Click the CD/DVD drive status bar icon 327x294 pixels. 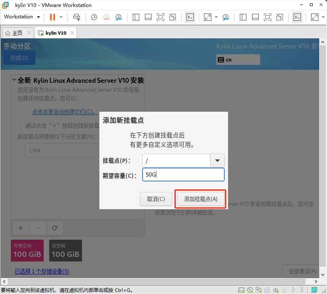(x=250, y=290)
